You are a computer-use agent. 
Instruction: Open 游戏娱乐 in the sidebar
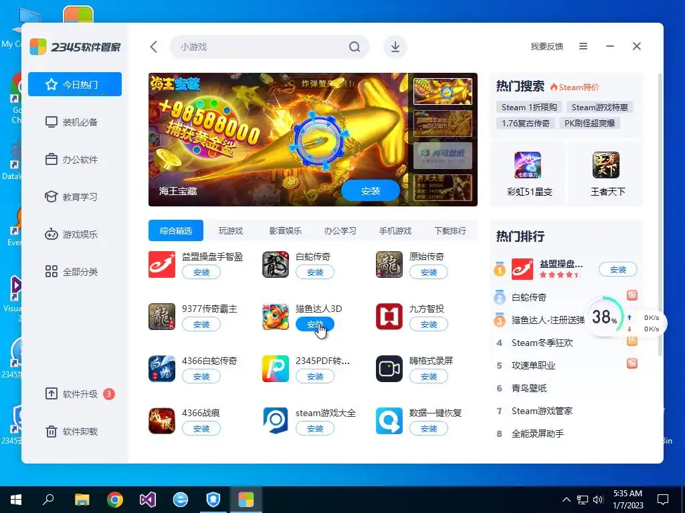click(75, 234)
